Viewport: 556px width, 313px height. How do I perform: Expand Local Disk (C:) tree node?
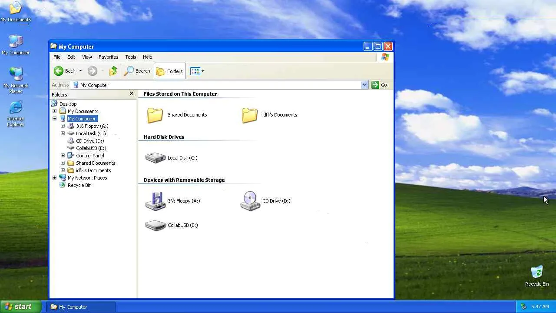63,133
